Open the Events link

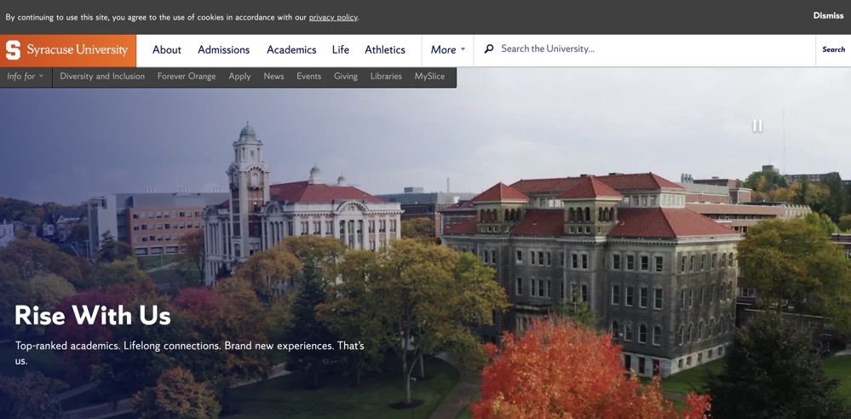click(x=309, y=77)
